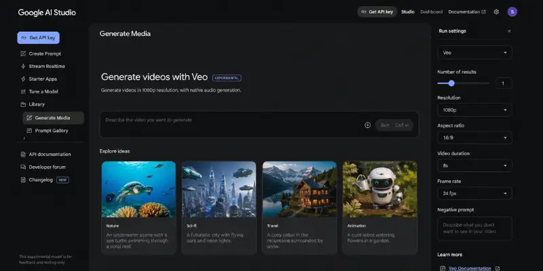Click the document icon before Veo Documentation
The height and width of the screenshot is (271, 543).
(443, 268)
